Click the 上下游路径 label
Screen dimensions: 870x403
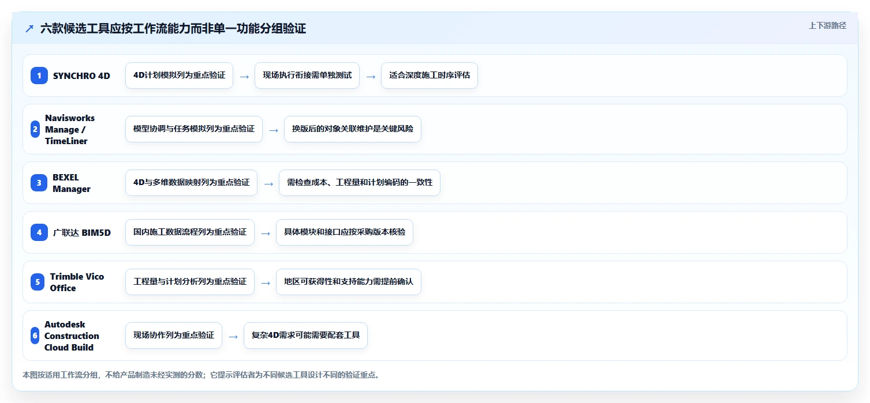point(827,25)
